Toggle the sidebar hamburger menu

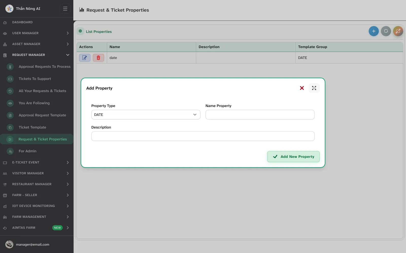[65, 9]
